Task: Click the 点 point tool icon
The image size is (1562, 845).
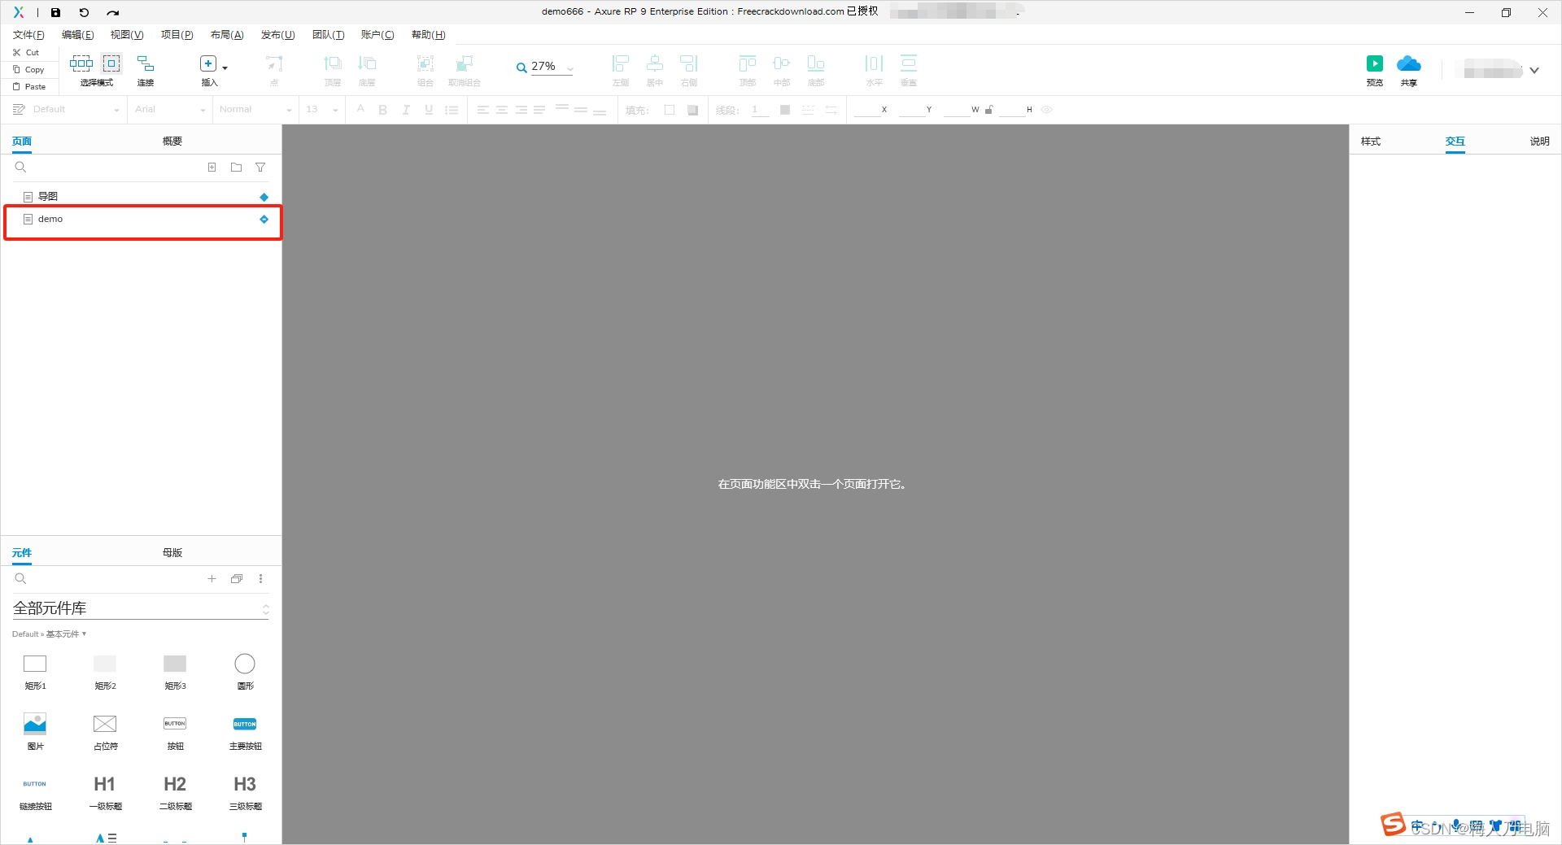Action: (x=274, y=63)
